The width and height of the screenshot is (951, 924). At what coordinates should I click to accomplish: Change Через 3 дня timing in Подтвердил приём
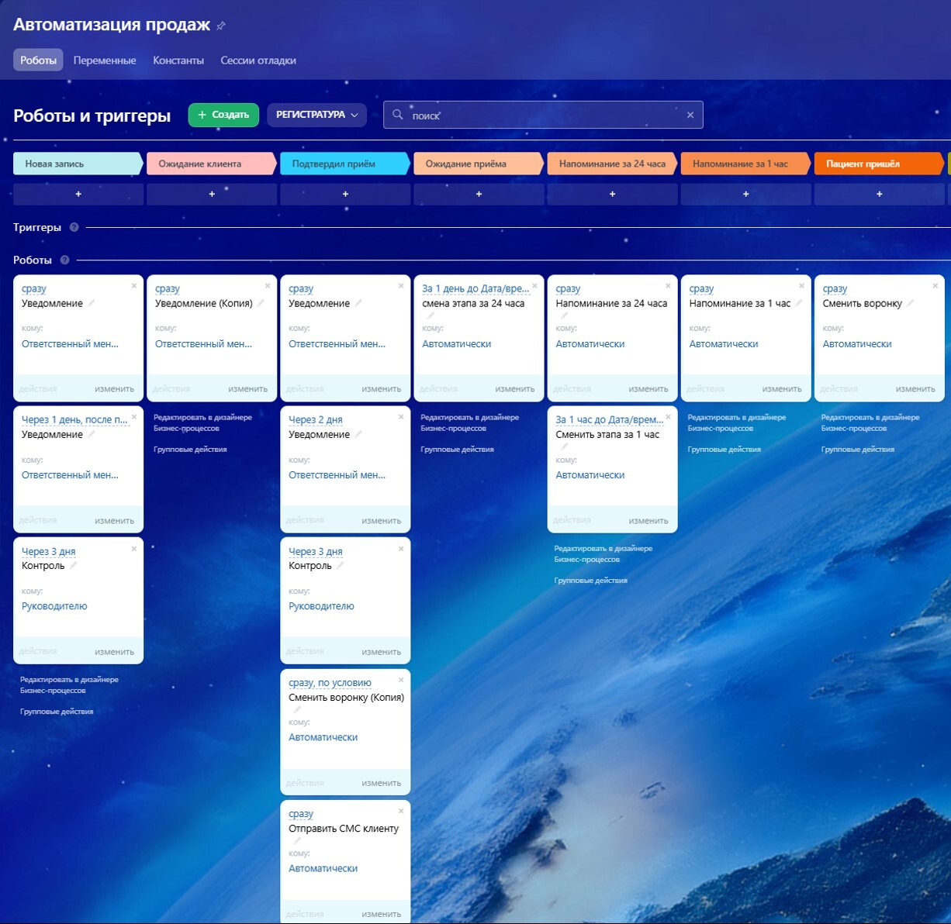[x=316, y=551]
